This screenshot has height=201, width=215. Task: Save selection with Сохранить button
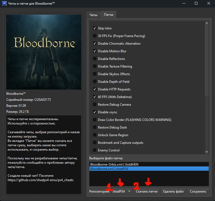point(198,191)
